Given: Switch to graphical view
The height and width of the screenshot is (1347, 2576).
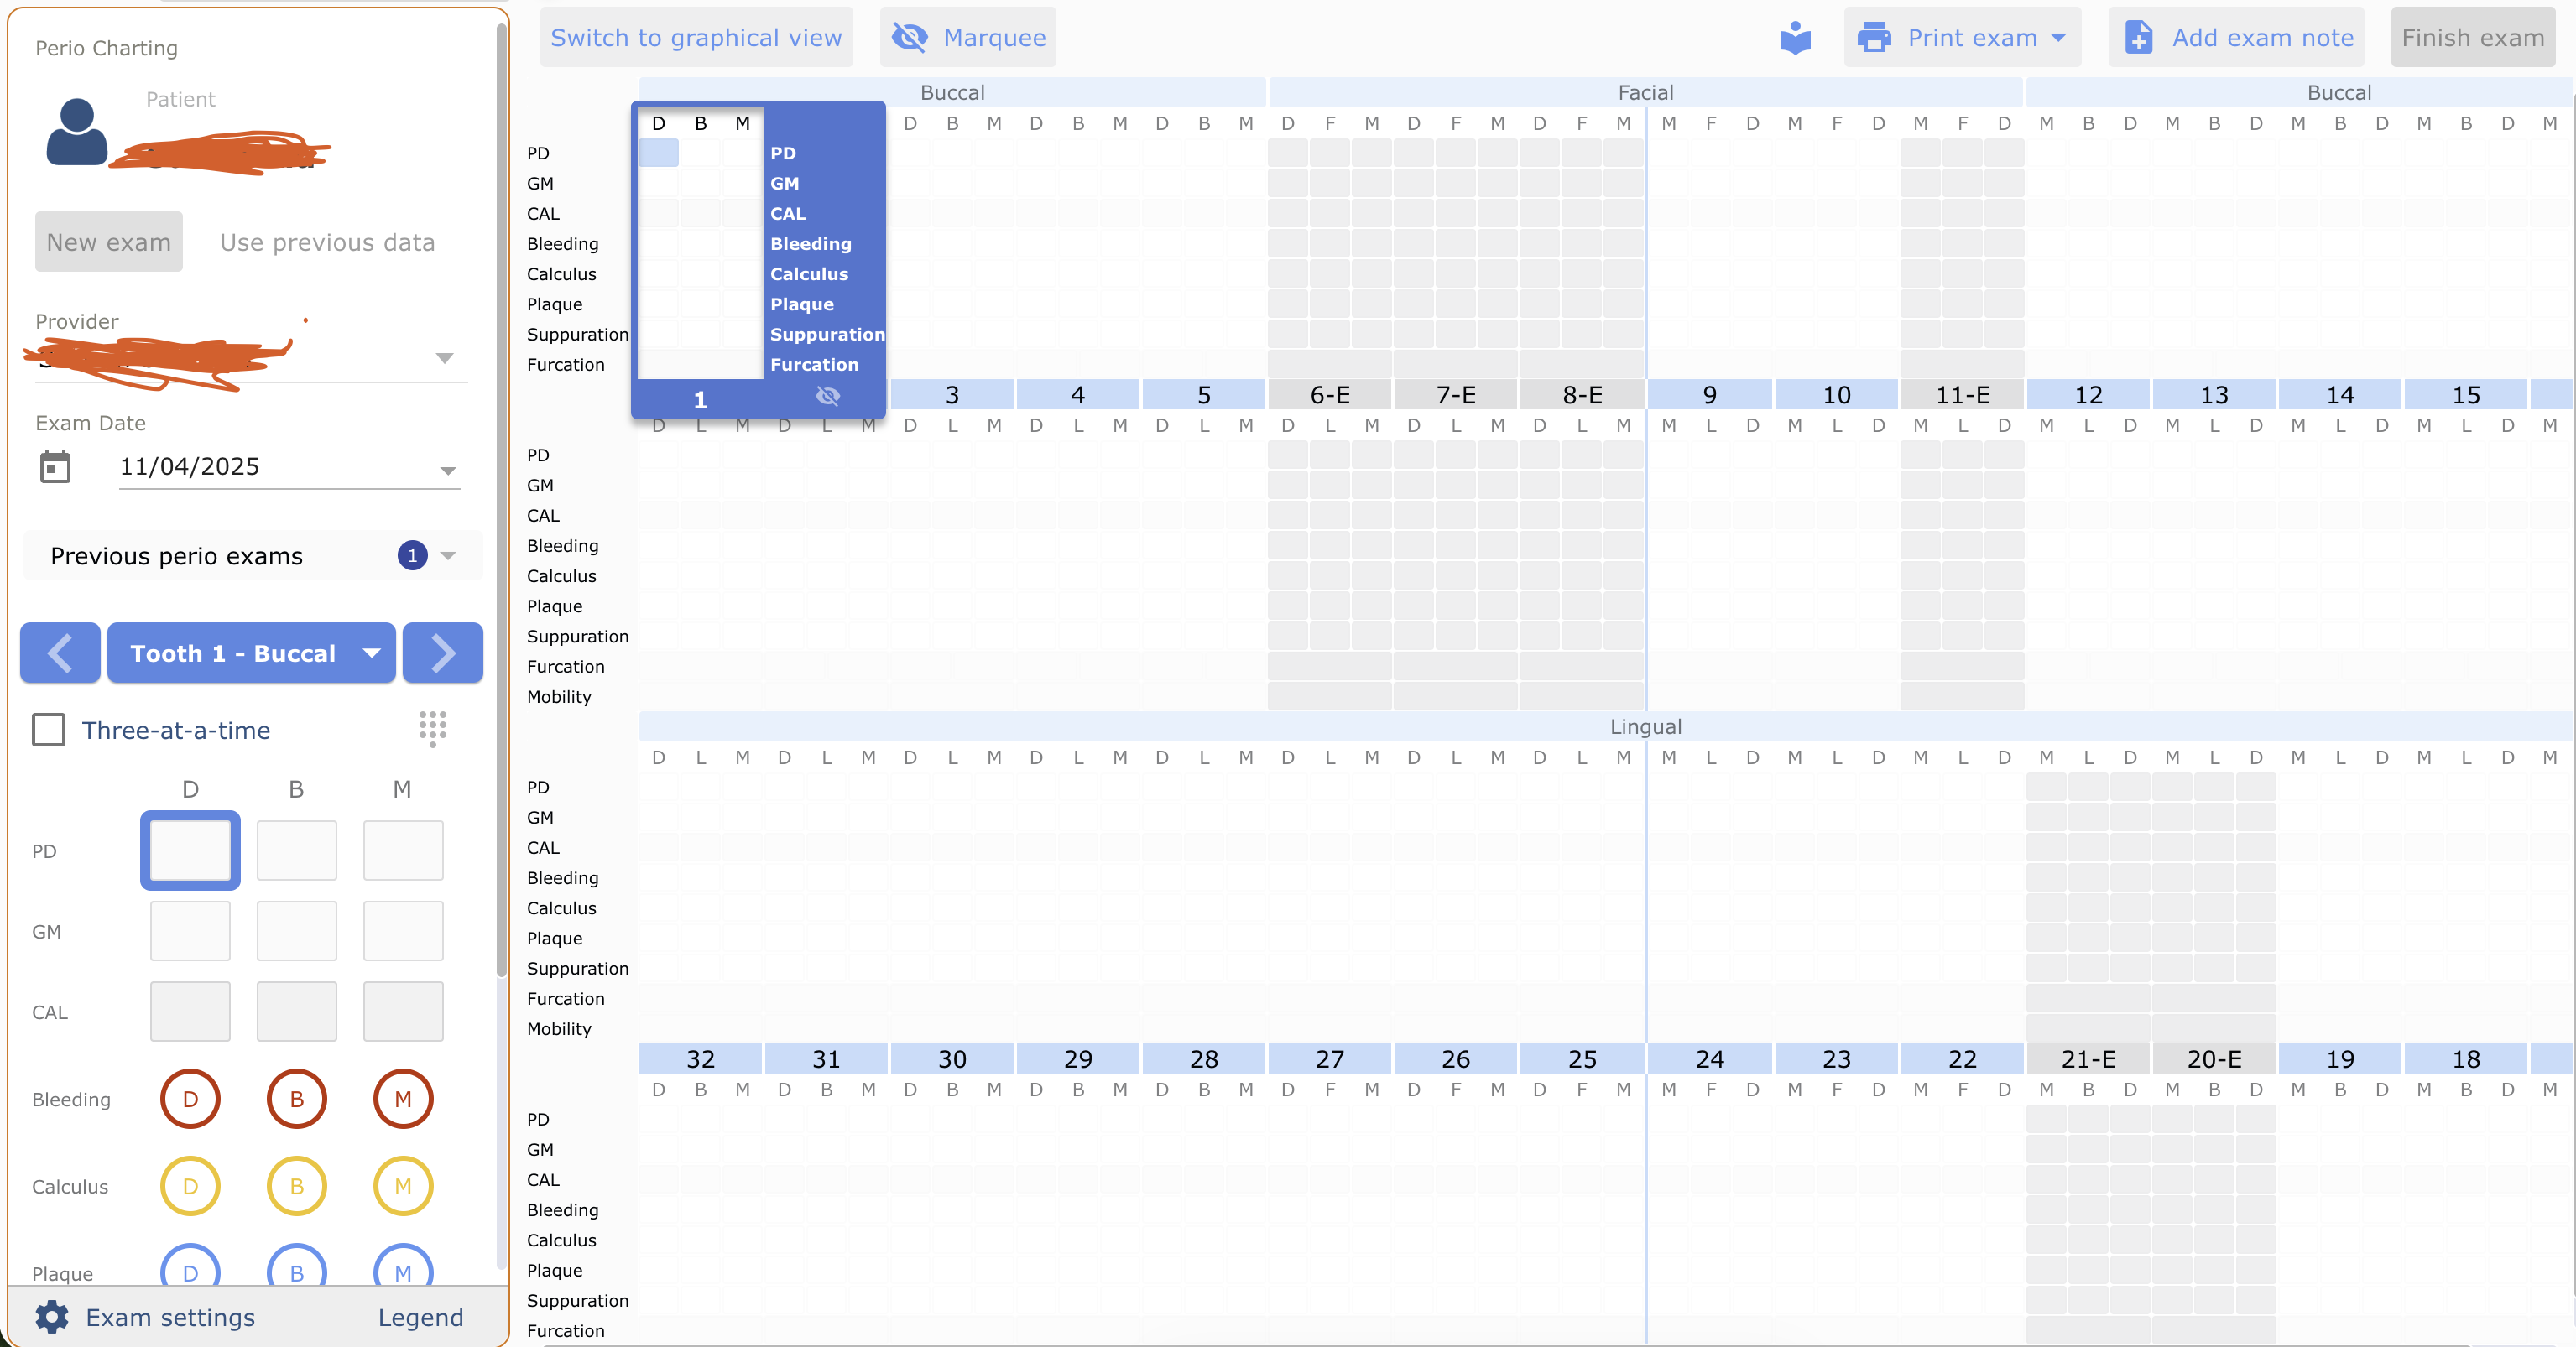Looking at the screenshot, I should (x=696, y=38).
